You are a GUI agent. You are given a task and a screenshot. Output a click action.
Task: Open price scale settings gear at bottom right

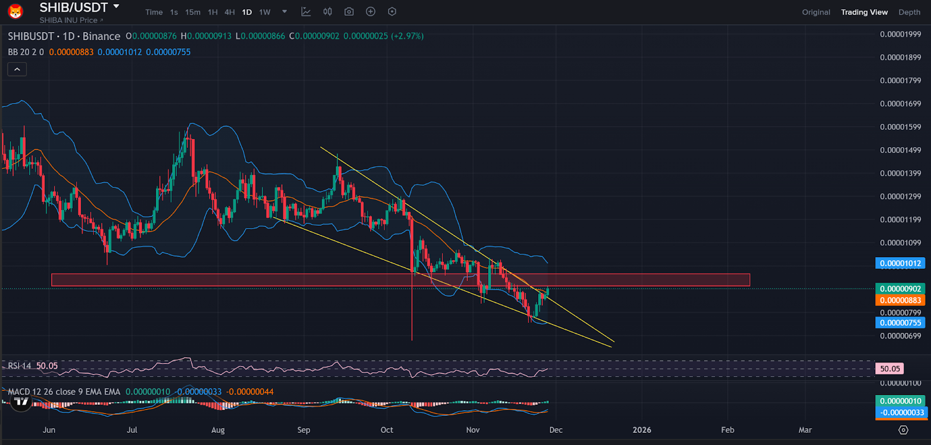click(903, 430)
